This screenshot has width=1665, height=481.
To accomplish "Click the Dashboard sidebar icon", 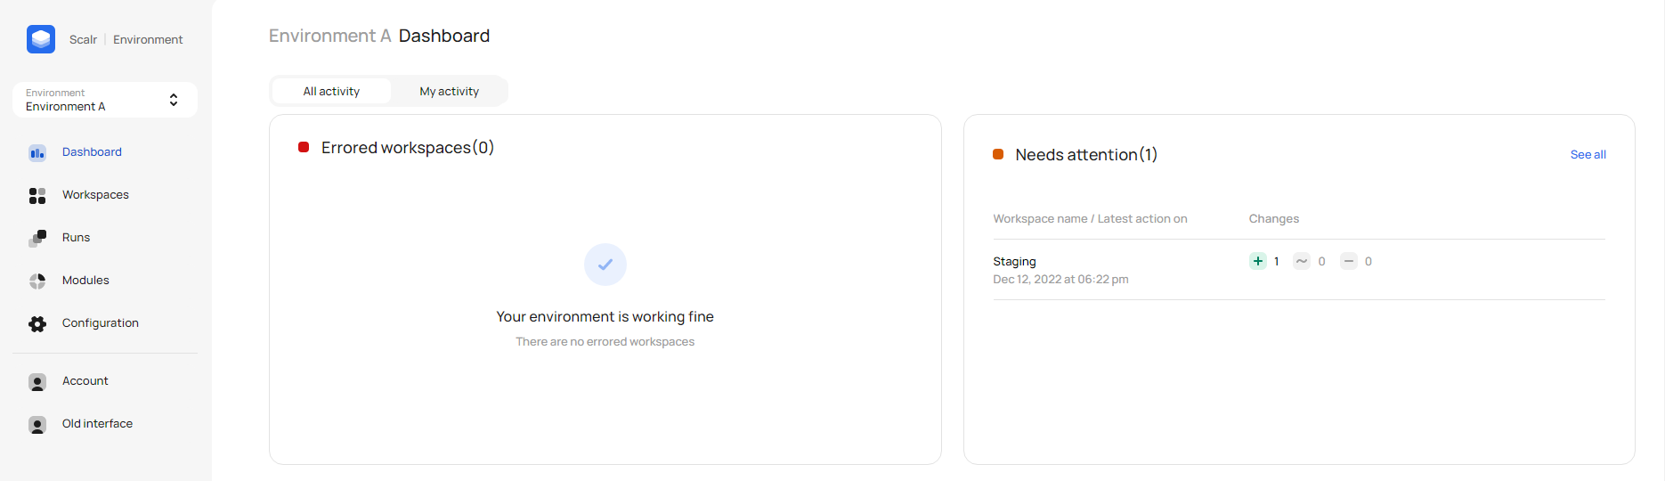I will pos(37,153).
